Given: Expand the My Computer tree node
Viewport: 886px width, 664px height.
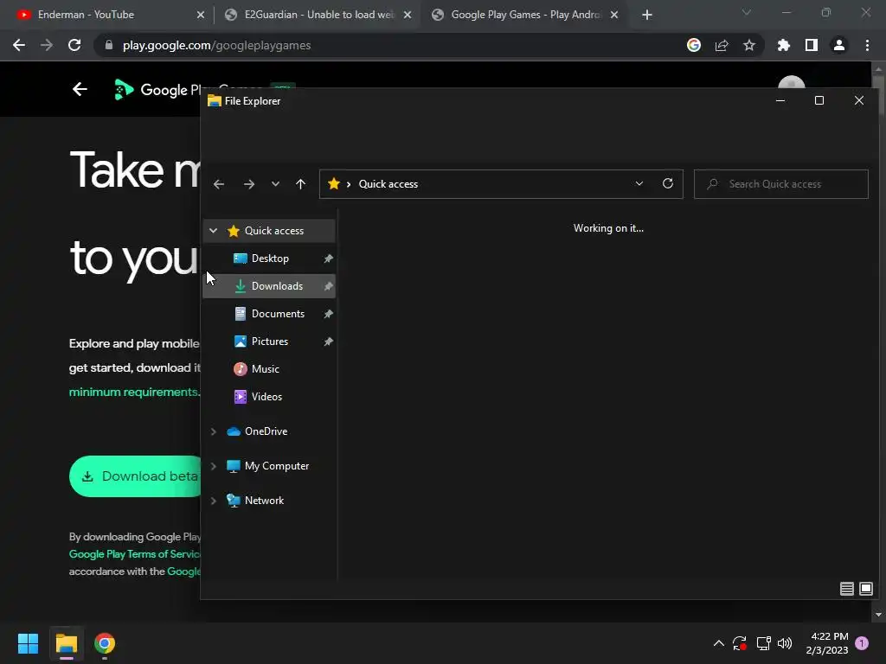Looking at the screenshot, I should (x=213, y=466).
